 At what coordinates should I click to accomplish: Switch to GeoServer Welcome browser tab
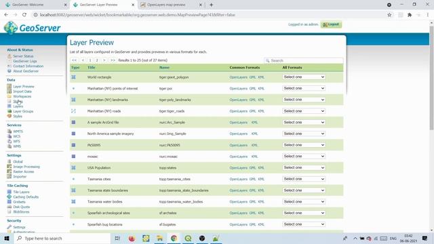[x=35, y=5]
